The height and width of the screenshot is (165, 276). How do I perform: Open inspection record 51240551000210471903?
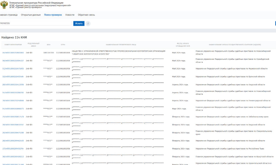tap(13, 69)
